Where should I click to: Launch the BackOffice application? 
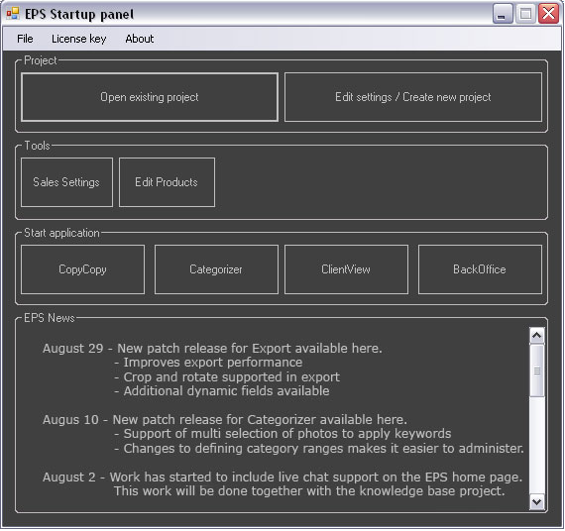click(480, 269)
